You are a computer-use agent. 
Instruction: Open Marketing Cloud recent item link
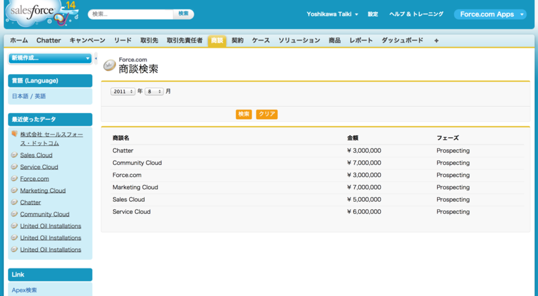(x=43, y=190)
